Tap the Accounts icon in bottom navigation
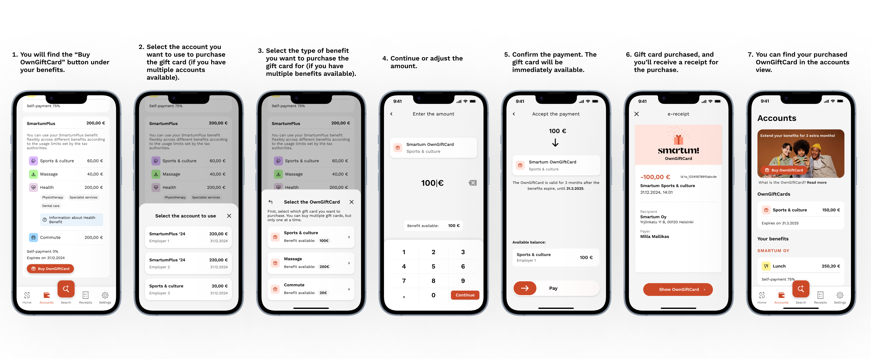The image size is (871, 359). pyautogui.click(x=45, y=297)
